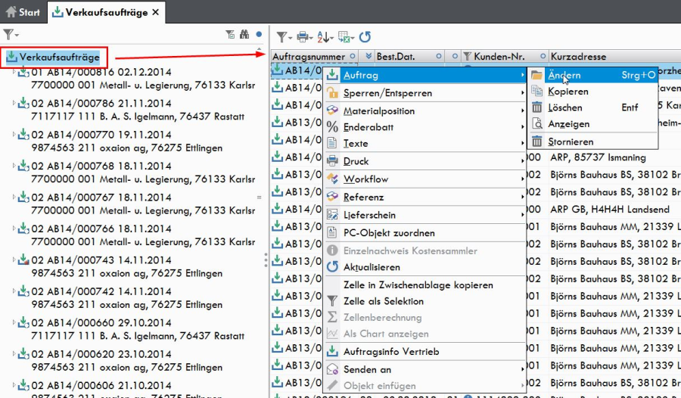Expand tree entry AB14/000743
Screen dimensions: 681x398
pyautogui.click(x=14, y=260)
